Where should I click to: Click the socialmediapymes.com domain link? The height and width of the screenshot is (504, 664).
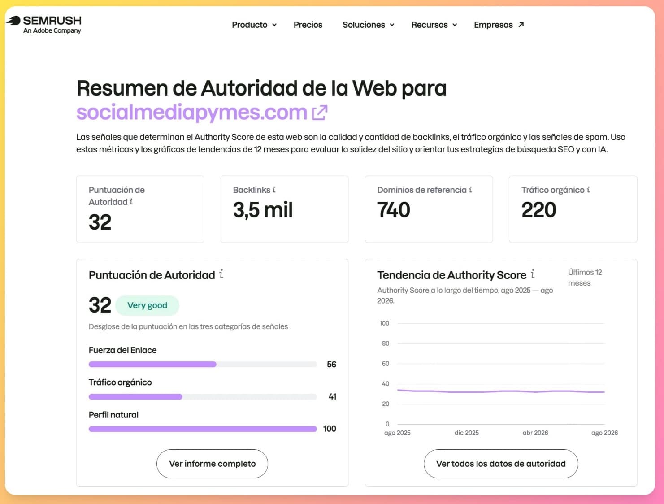pos(192,112)
